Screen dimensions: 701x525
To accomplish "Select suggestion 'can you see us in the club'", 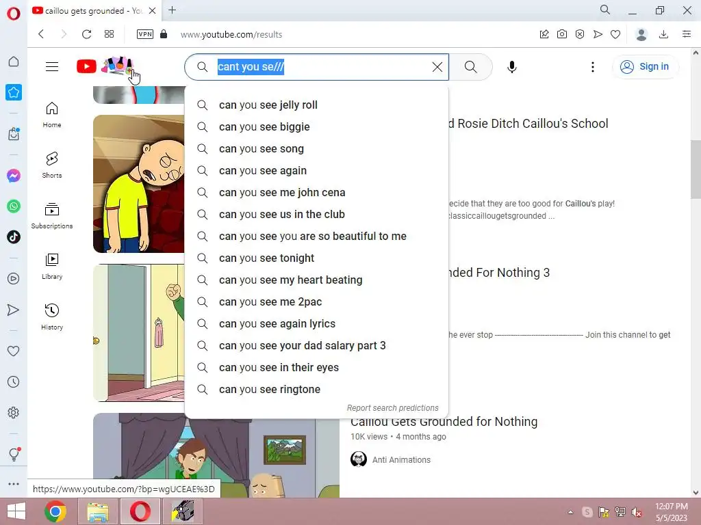I will 316,214.
